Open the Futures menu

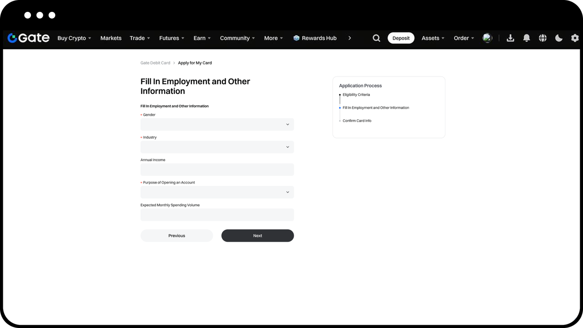tap(172, 38)
